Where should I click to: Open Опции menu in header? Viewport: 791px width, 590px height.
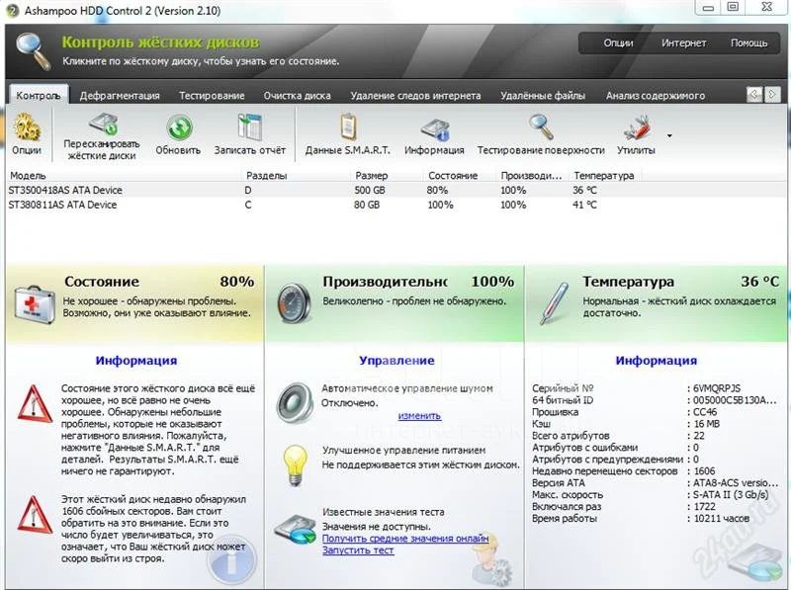click(618, 42)
